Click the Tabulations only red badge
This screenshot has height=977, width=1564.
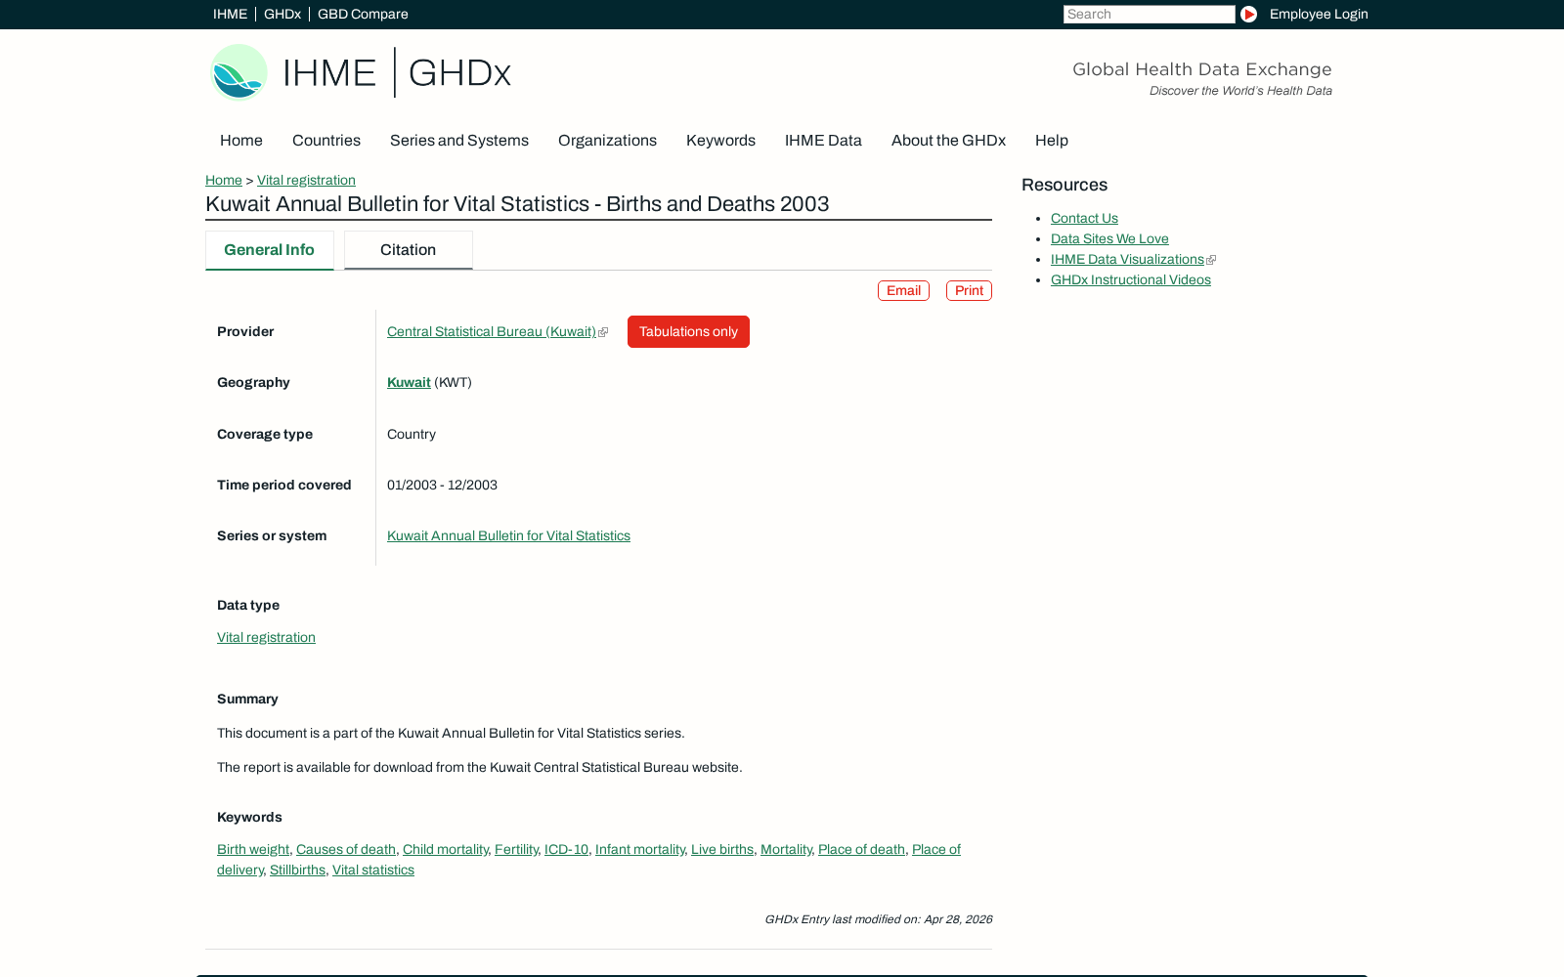(x=688, y=332)
